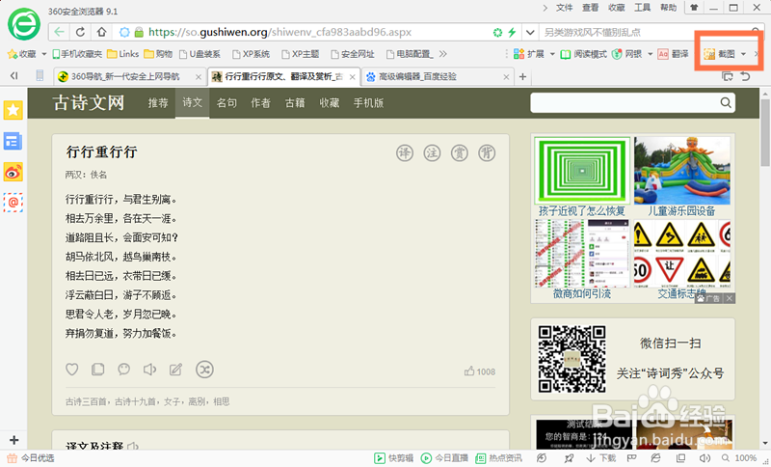Open the Weibo sidebar icon
The width and height of the screenshot is (771, 467).
(13, 173)
